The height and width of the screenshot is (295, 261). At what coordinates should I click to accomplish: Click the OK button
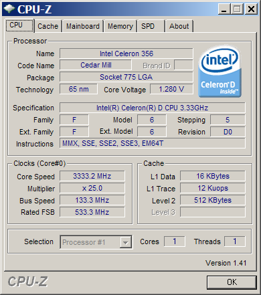point(232,282)
